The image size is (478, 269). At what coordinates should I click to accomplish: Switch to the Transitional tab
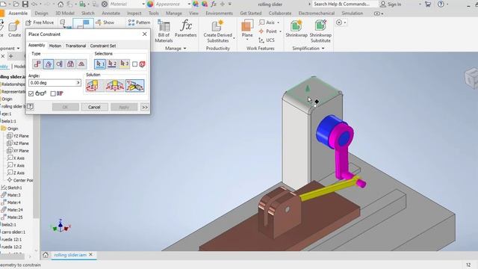75,46
